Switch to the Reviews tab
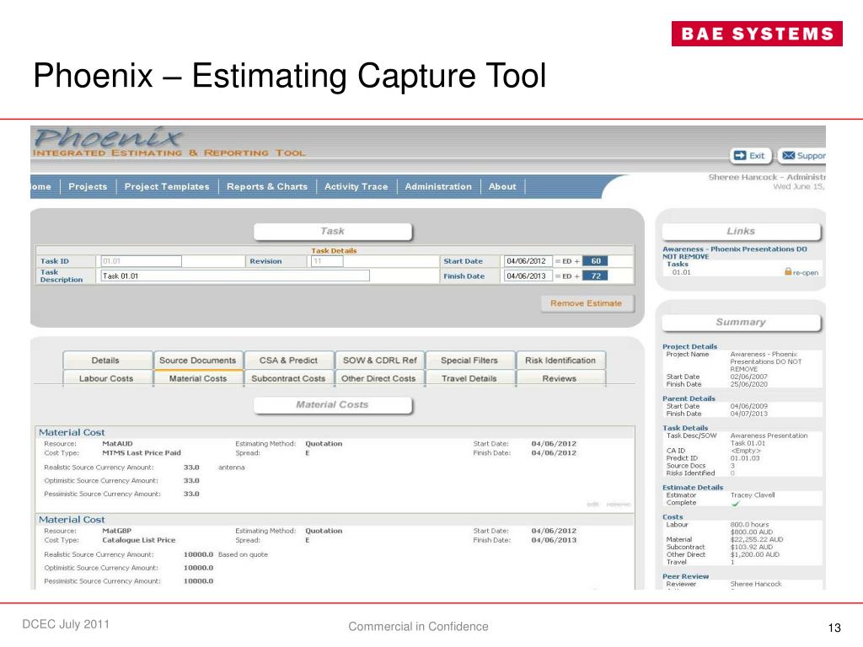863x647 pixels. pyautogui.click(x=560, y=378)
